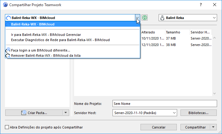Close the Compartilhar Projeto Teamwork dialog

pyautogui.click(x=215, y=5)
